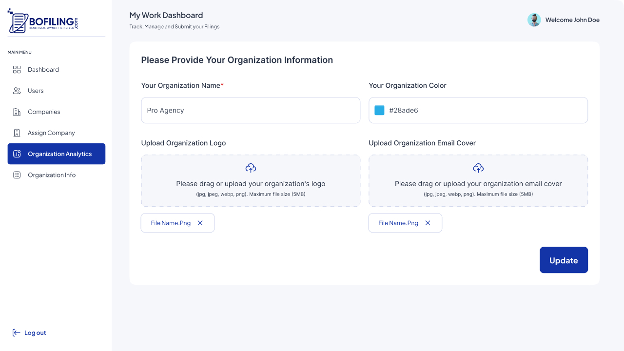Screen dimensions: 624x351
Task: Click the BOFILING logo
Action: click(43, 22)
